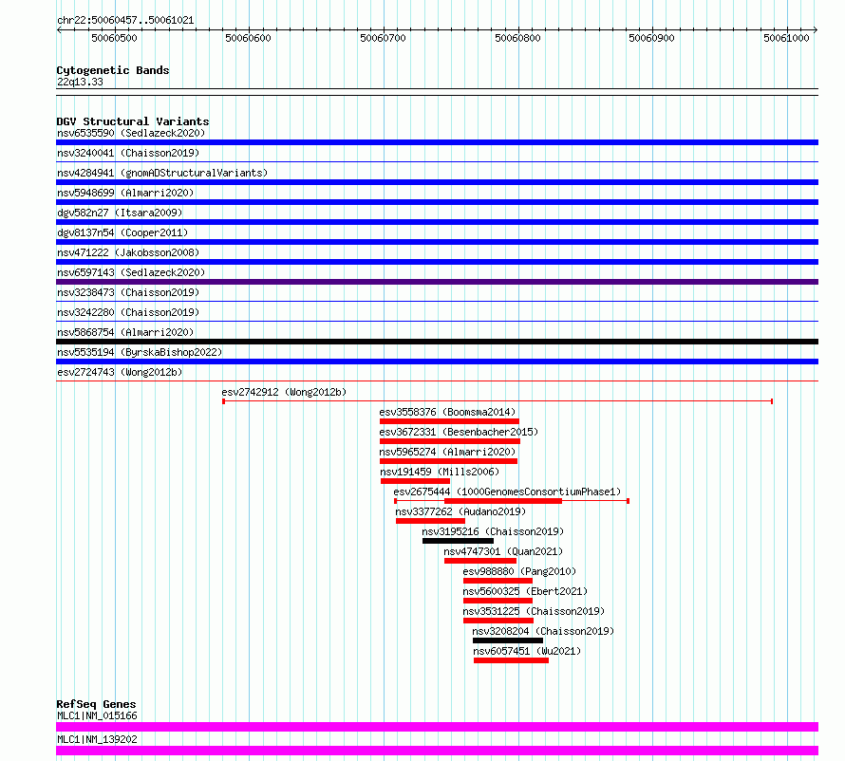Select nsv4284941 (gnomADStructuralVariants) label
The height and width of the screenshot is (761, 845).
coord(162,173)
